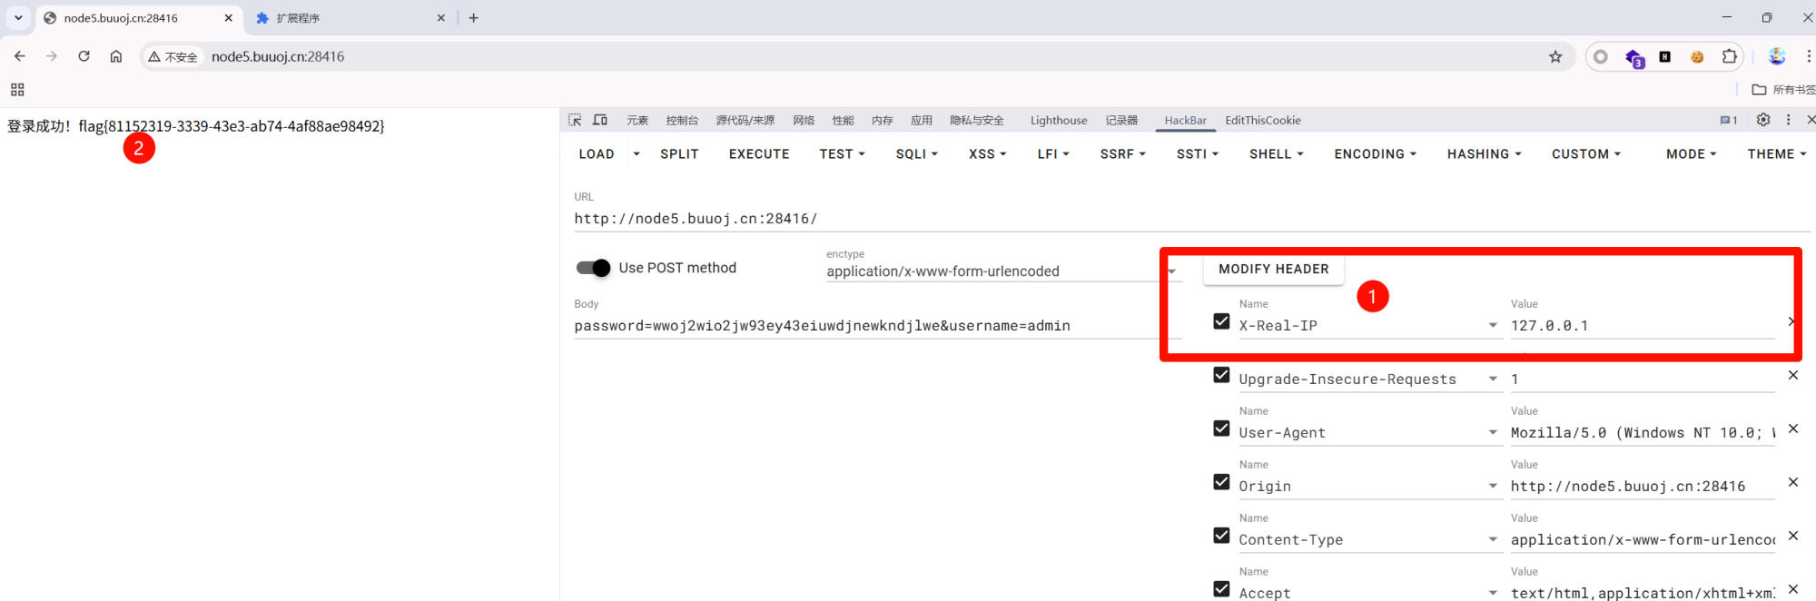Image resolution: width=1816 pixels, height=601 pixels.
Task: Switch to the EditThisCookie tab
Action: point(1262,120)
